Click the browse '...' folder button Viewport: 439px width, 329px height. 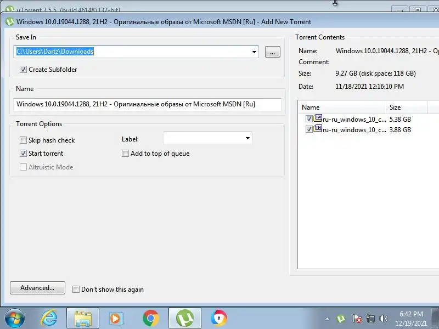tap(272, 52)
